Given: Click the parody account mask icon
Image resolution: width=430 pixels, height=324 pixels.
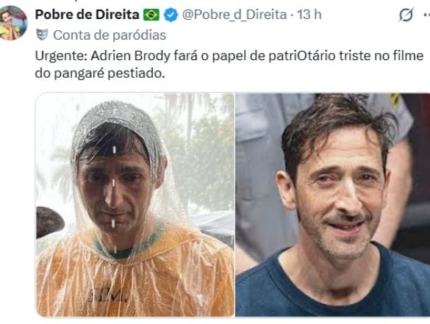Looking at the screenshot, I should (42, 35).
